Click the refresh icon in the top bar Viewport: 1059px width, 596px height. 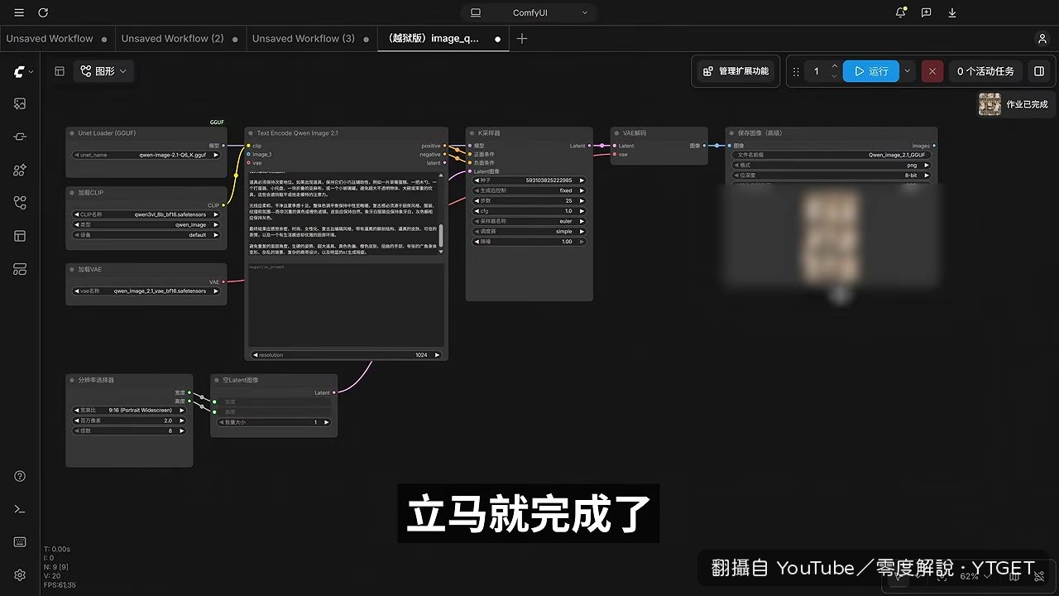point(43,12)
